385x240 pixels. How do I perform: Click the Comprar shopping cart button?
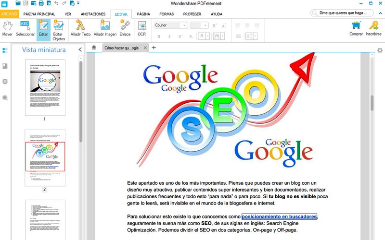pyautogui.click(x=356, y=29)
